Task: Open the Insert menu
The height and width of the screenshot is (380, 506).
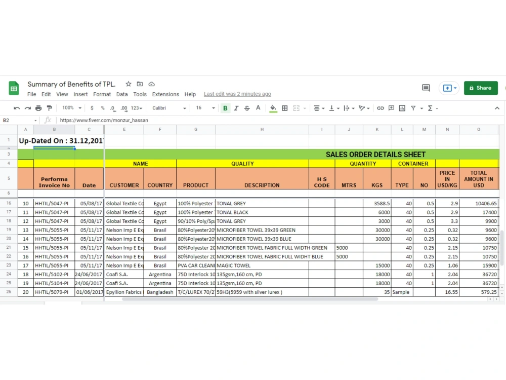Action: click(x=80, y=94)
